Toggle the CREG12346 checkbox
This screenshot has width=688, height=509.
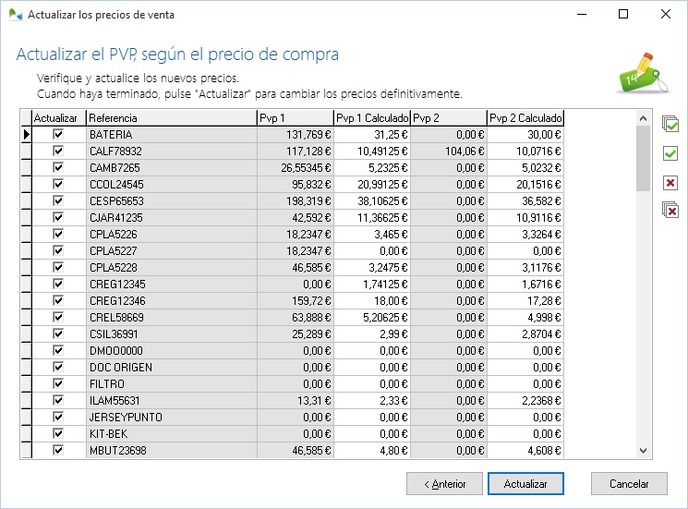click(58, 300)
